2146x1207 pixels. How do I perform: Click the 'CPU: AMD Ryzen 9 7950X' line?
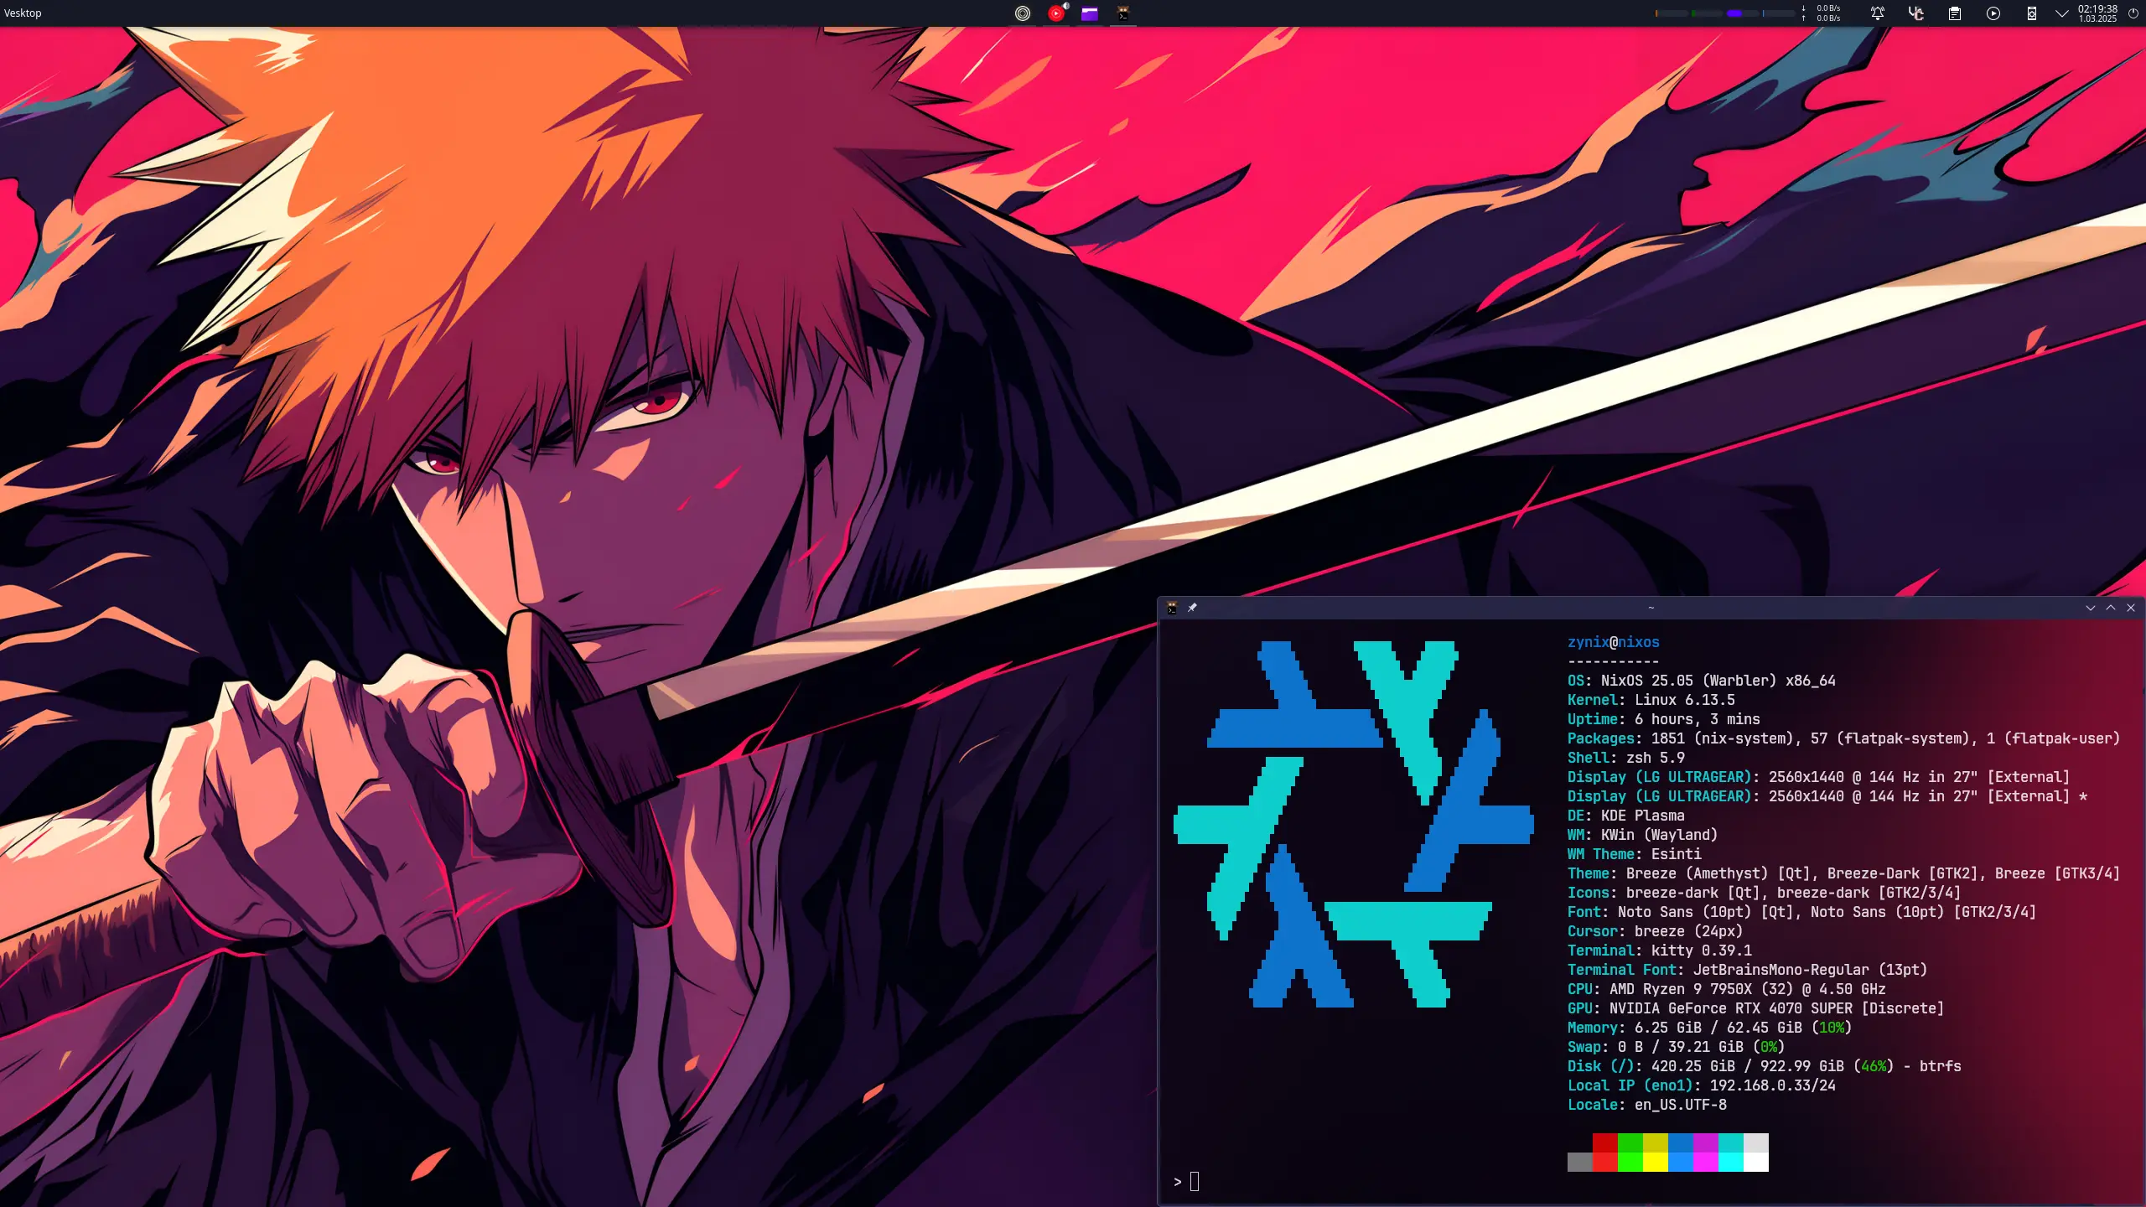point(1727,989)
